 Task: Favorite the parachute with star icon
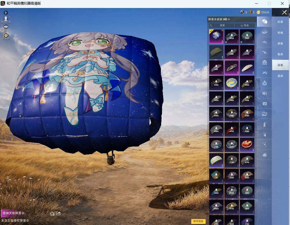[x=52, y=214]
